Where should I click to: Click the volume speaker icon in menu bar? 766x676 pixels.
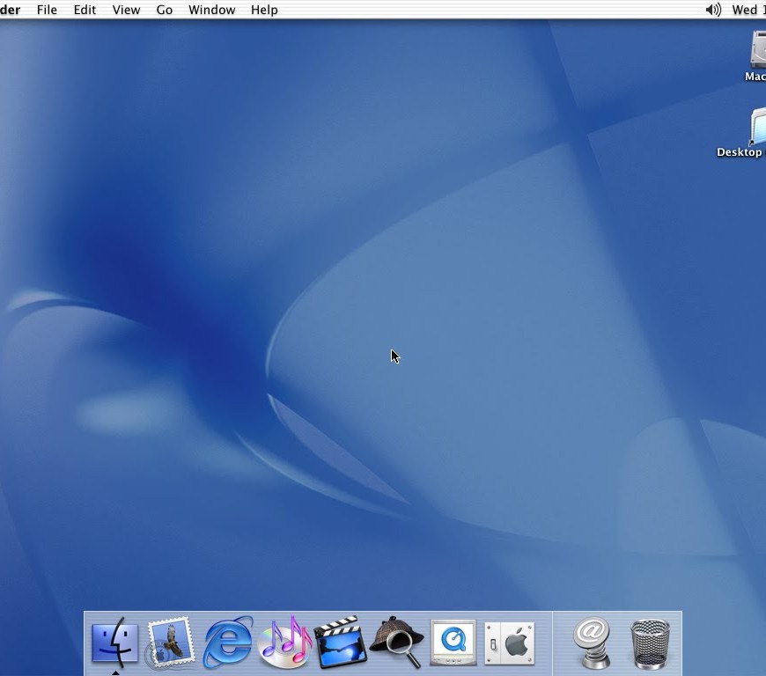tap(713, 10)
